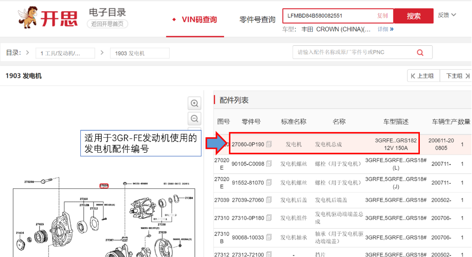The width and height of the screenshot is (472, 257).
Task: Copy part number 91552-81070 with icon
Action: click(269, 183)
